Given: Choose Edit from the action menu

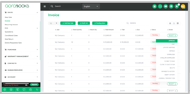Looking at the screenshot, I should pos(167,44).
